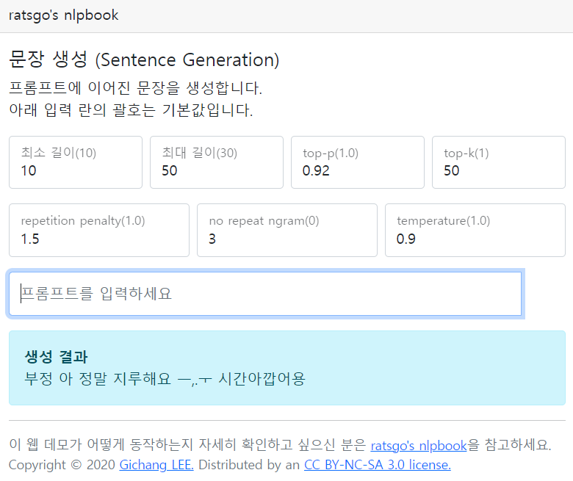Open the ratsgo's nlpbook header brand link

point(64,15)
